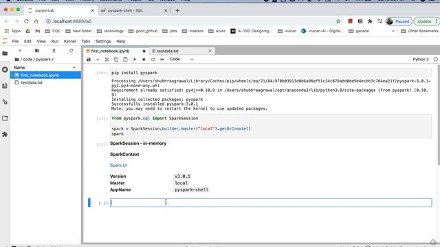Viewport: 440px width, 247px height.
Task: Open the cell type Code dropdown
Action: (x=181, y=60)
